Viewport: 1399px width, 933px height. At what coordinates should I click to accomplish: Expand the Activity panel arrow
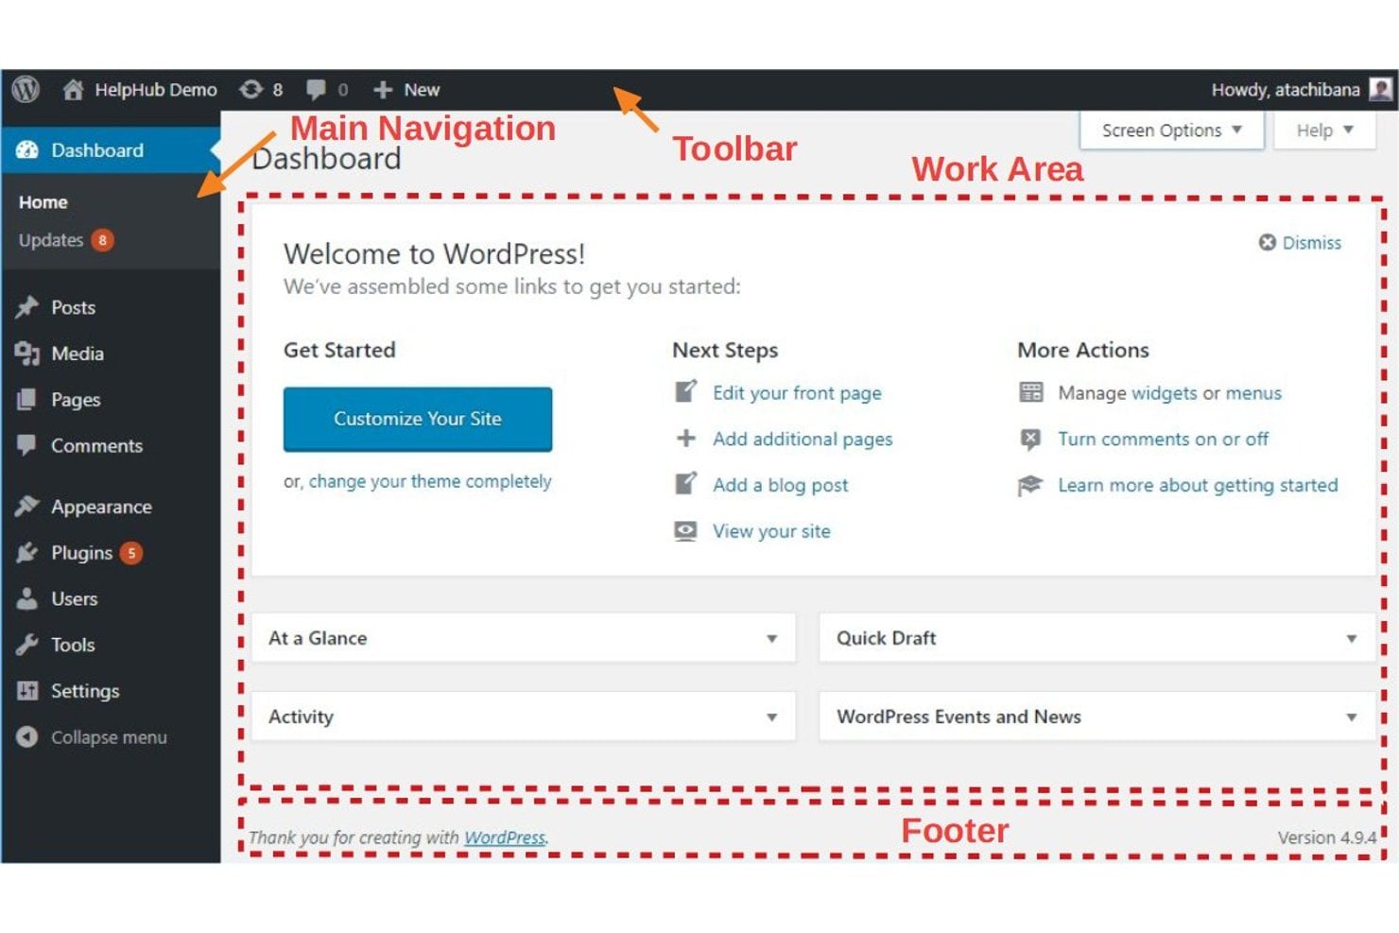(x=772, y=717)
